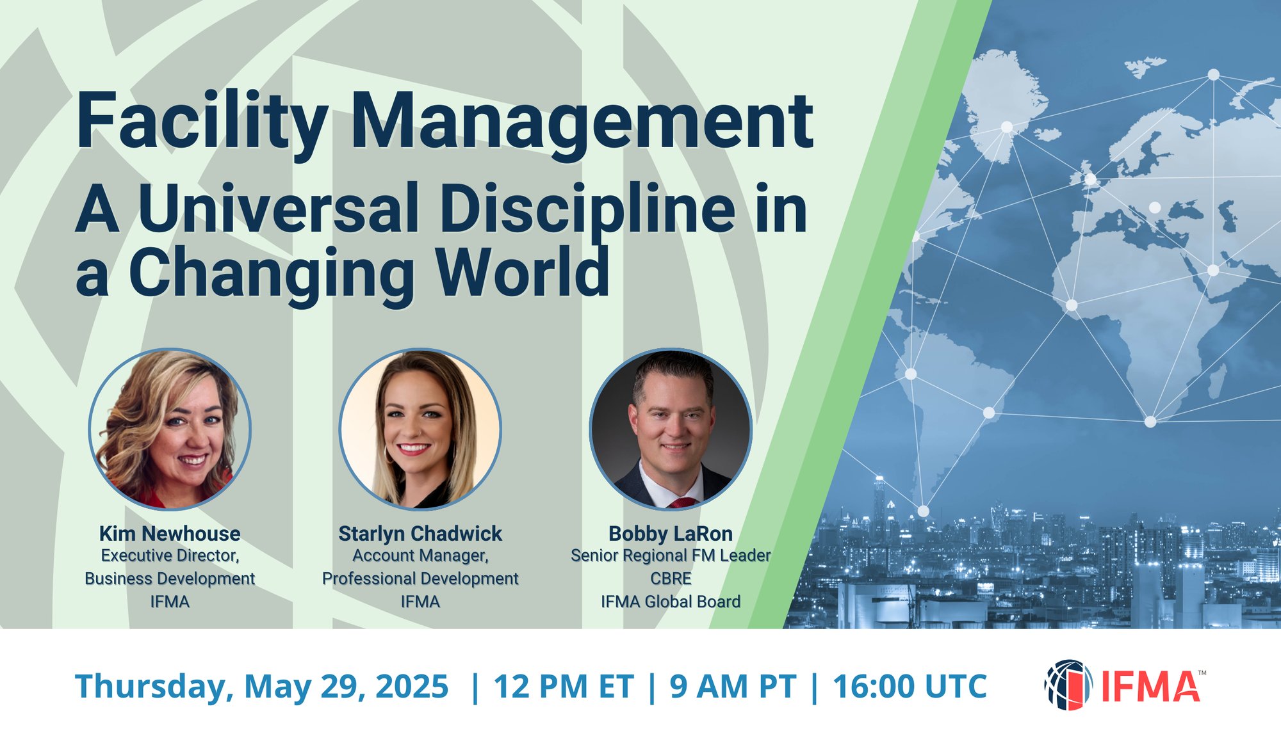This screenshot has width=1281, height=743.
Task: Click the name 'Starlyn Chadwick'
Action: coord(420,533)
